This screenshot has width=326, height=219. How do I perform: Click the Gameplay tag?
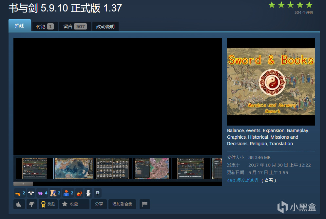click(x=297, y=130)
